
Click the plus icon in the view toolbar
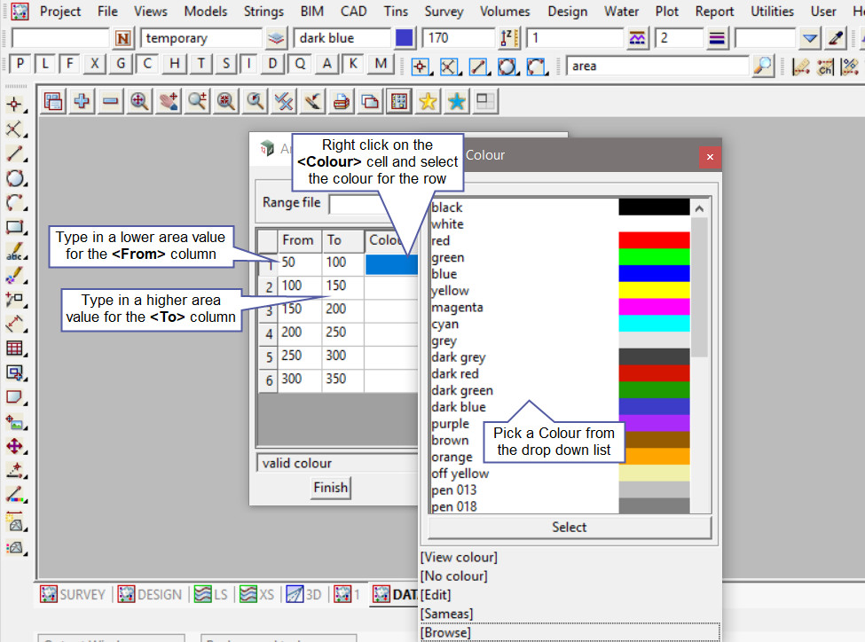coord(82,101)
